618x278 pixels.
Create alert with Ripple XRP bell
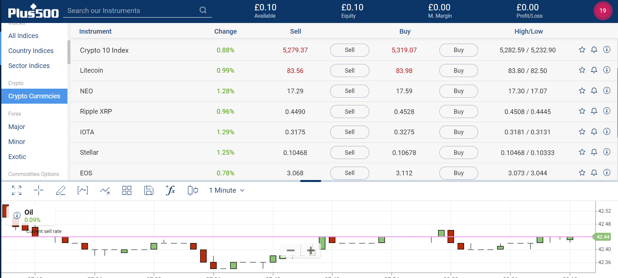pyautogui.click(x=594, y=111)
